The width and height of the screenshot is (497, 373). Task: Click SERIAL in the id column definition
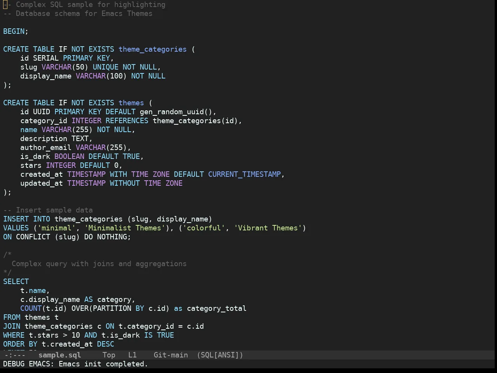(x=46, y=58)
